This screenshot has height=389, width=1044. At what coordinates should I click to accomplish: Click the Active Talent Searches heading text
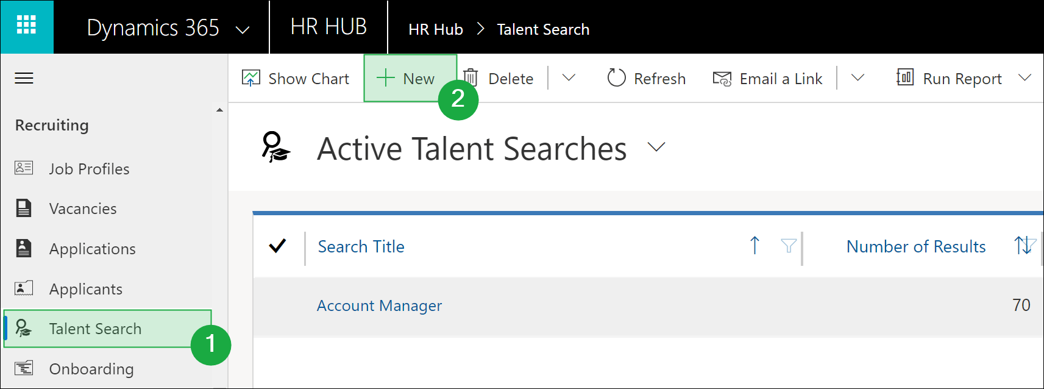click(472, 149)
